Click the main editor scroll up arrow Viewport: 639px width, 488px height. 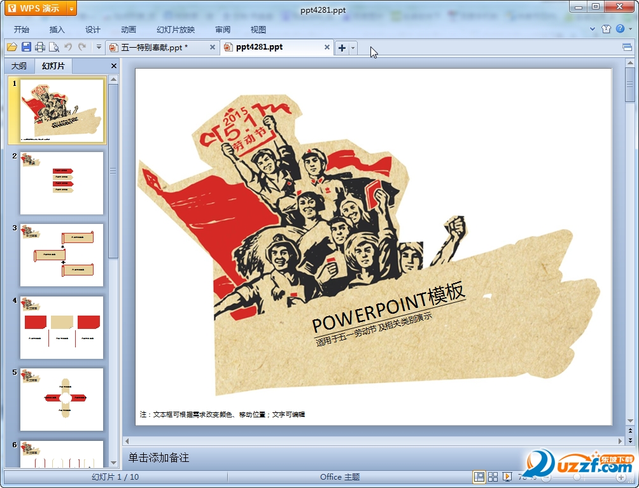pyautogui.click(x=630, y=63)
